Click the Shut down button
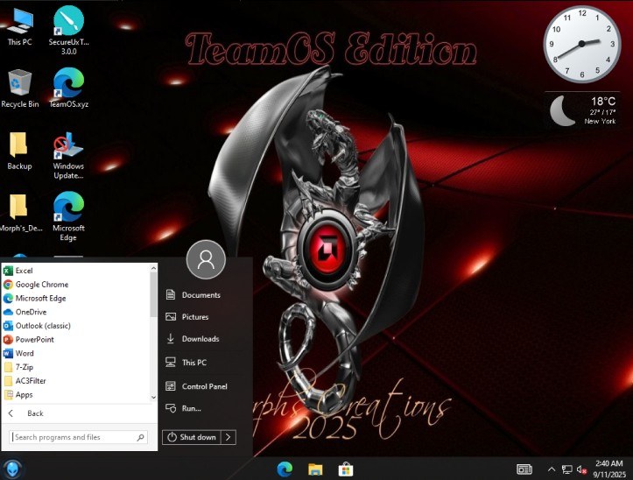Screen dimensions: 633x480 pos(192,437)
